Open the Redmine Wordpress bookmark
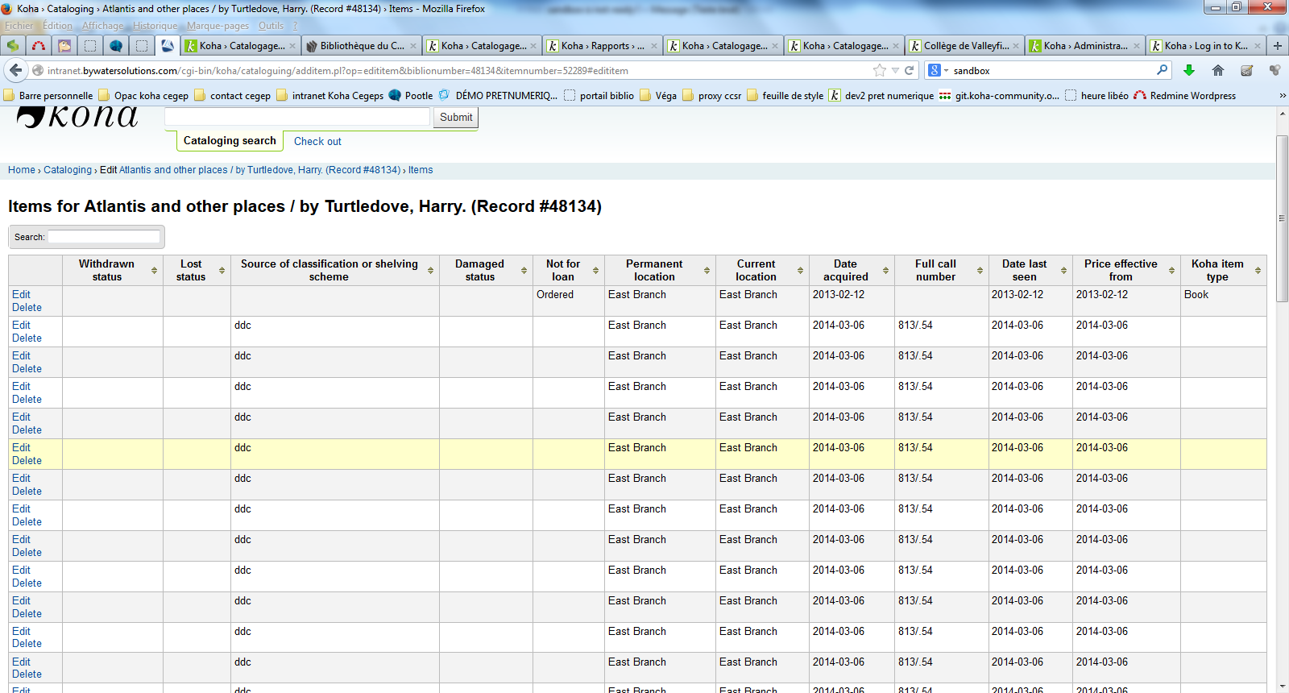Screen dimensions: 1289x693 (x=1184, y=95)
